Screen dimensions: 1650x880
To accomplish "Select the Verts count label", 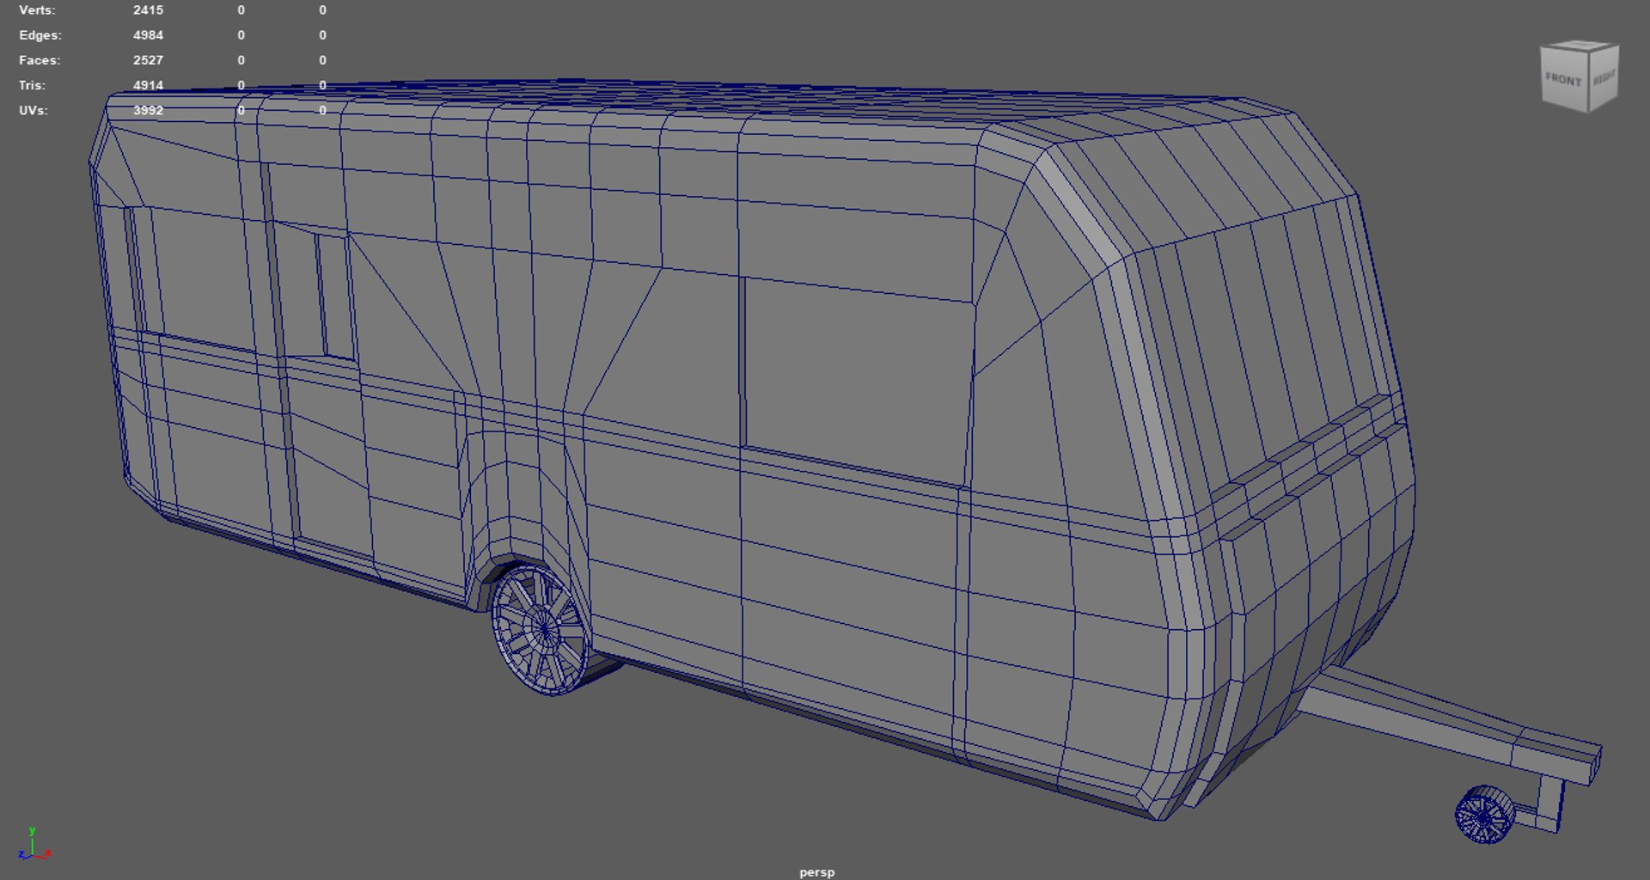I will click(37, 10).
